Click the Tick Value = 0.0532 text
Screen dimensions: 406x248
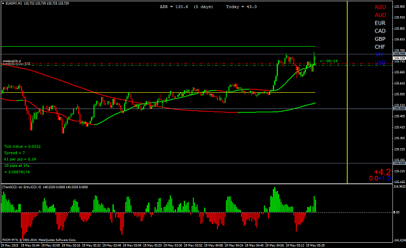tap(22, 147)
